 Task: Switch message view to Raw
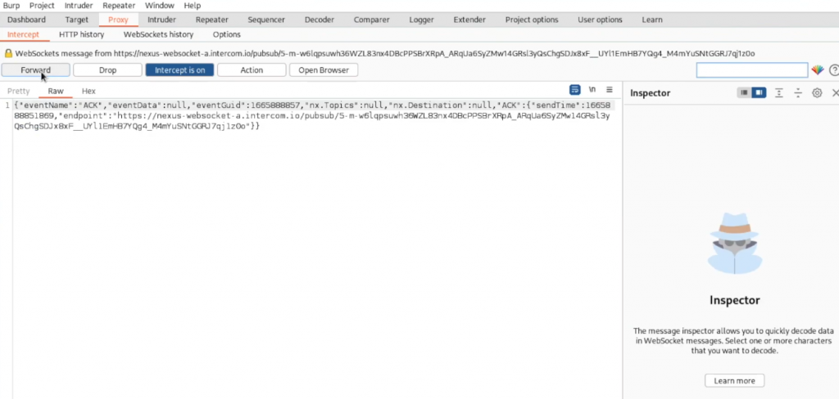(x=56, y=91)
